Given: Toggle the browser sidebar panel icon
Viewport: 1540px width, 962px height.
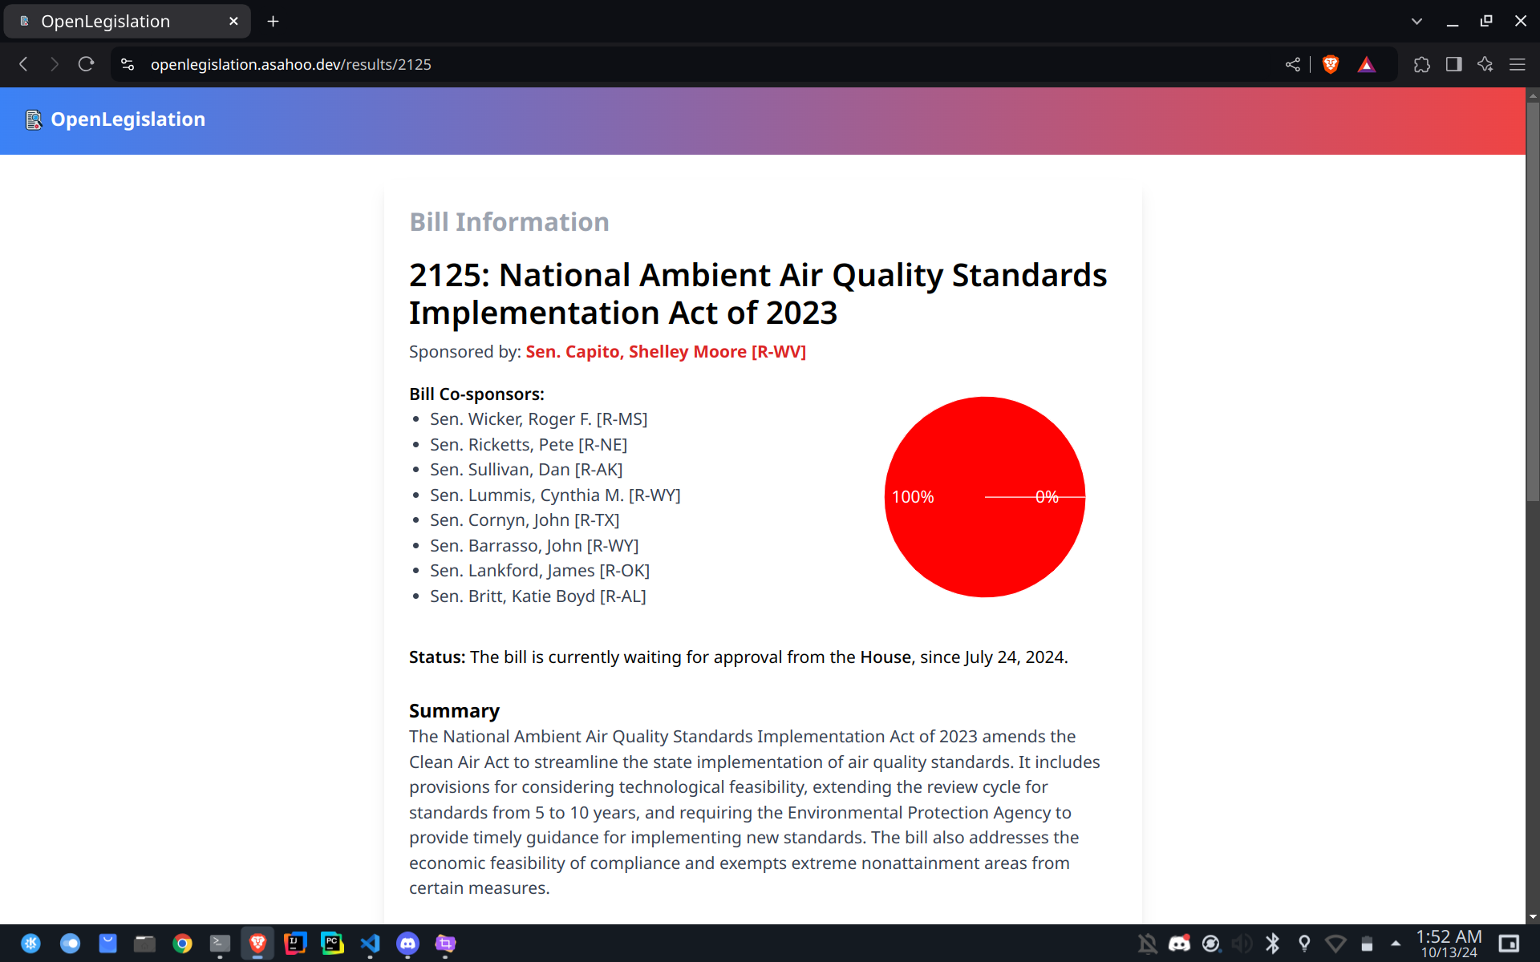Looking at the screenshot, I should pyautogui.click(x=1453, y=64).
